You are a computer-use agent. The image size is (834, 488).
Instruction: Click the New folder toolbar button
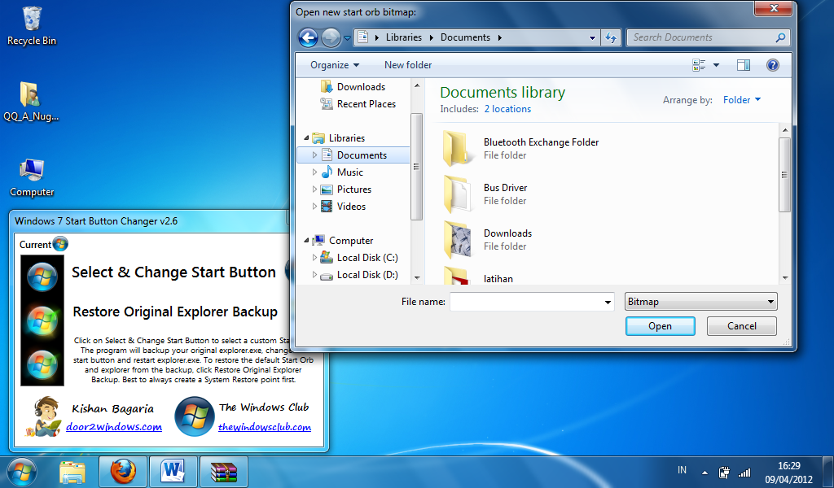point(408,65)
